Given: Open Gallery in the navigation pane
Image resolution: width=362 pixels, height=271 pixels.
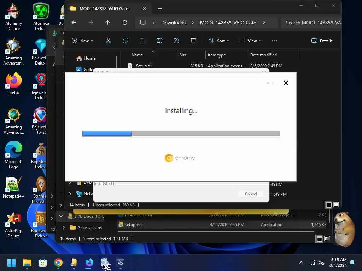Looking at the screenshot, I should [85, 69].
